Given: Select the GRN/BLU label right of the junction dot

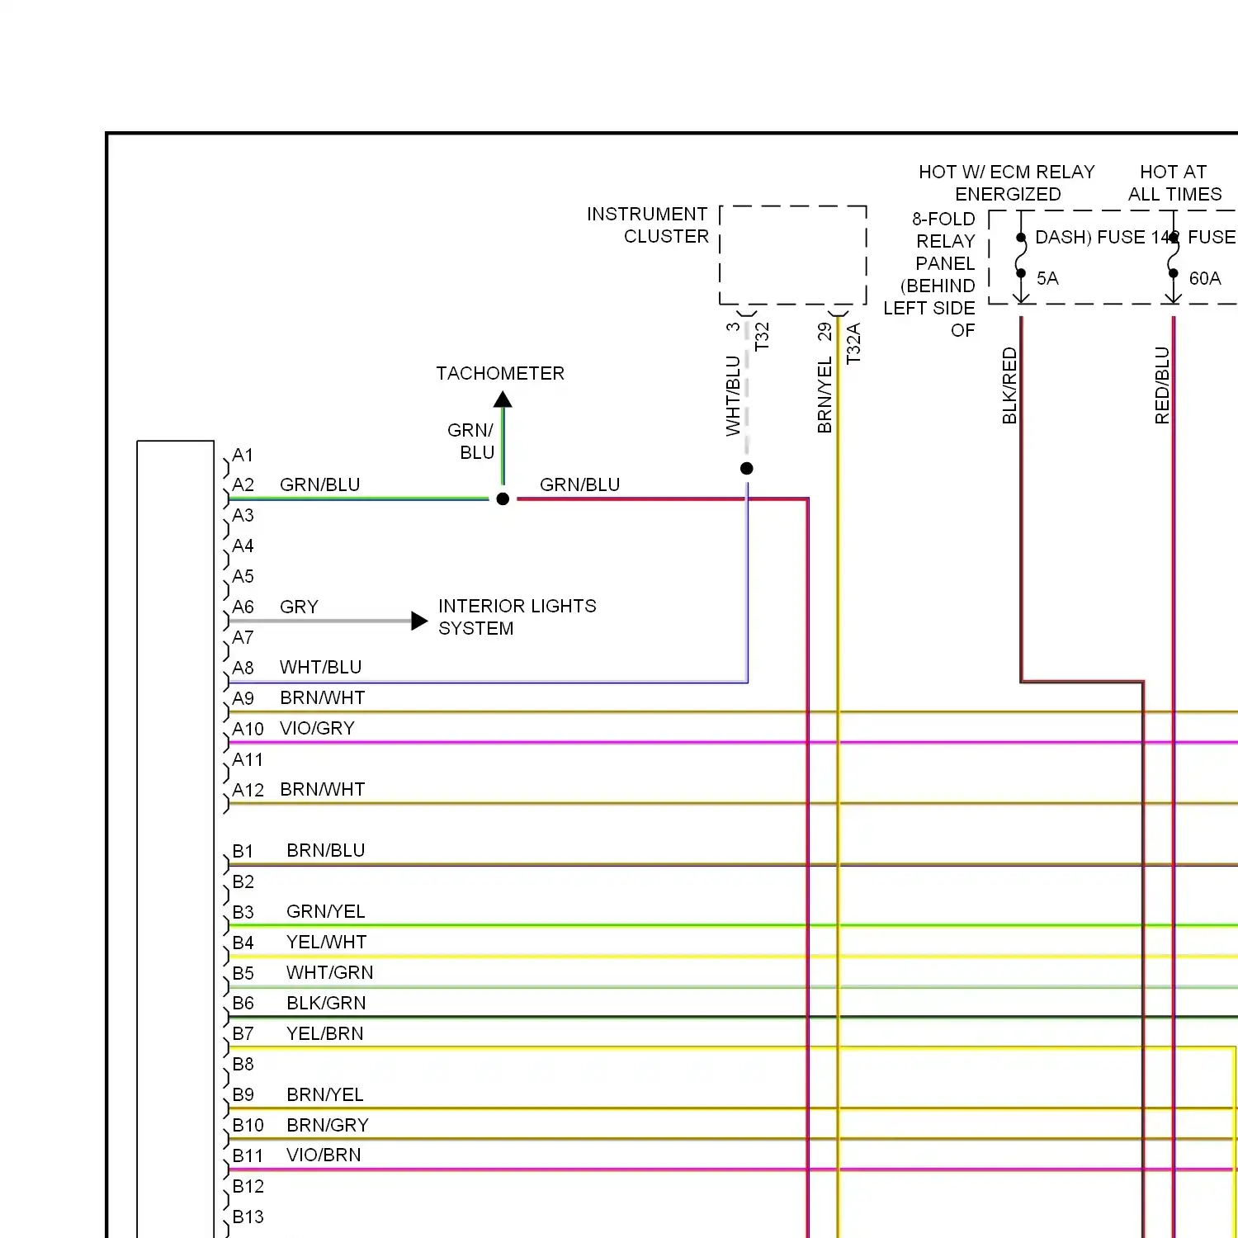Looking at the screenshot, I should point(580,485).
